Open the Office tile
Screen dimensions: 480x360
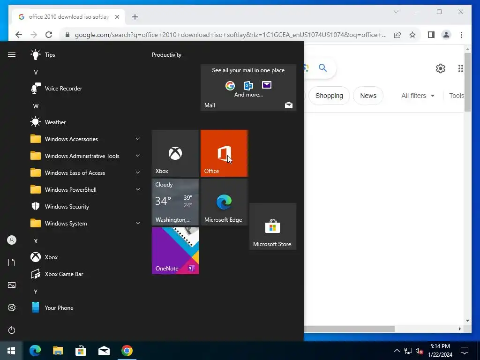click(x=224, y=153)
